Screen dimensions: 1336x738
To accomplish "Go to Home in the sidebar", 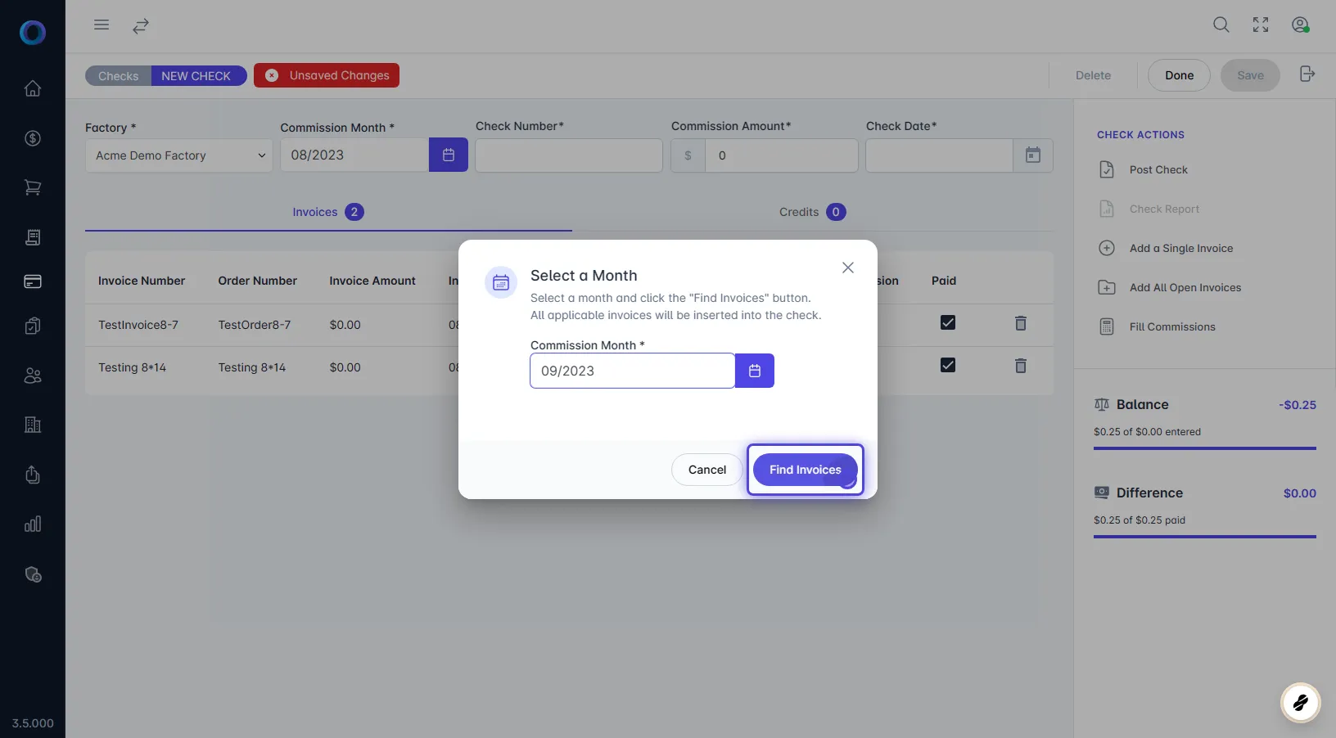I will click(x=33, y=88).
